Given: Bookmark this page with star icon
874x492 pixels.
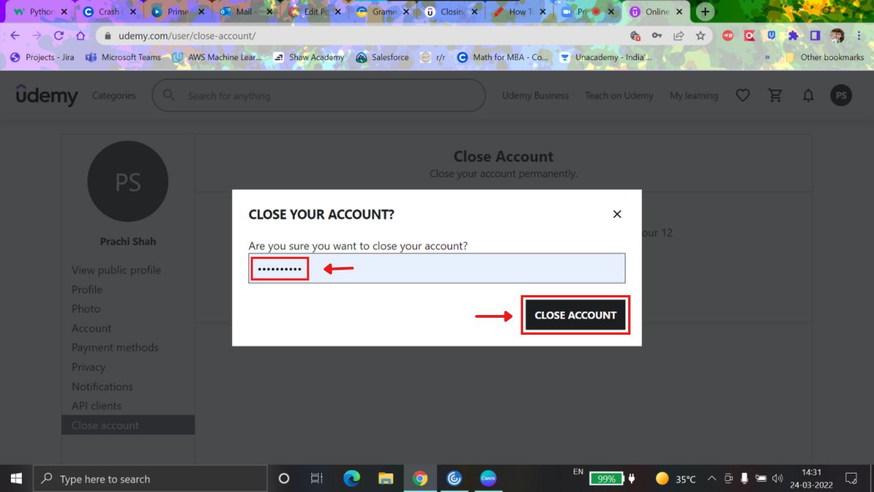Looking at the screenshot, I should (x=700, y=36).
